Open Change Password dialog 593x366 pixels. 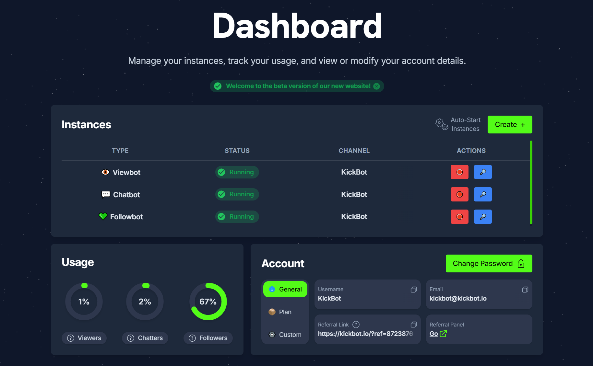489,264
